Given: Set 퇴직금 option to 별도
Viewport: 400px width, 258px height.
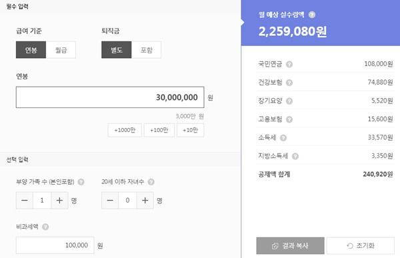Looking at the screenshot, I should tap(116, 50).
